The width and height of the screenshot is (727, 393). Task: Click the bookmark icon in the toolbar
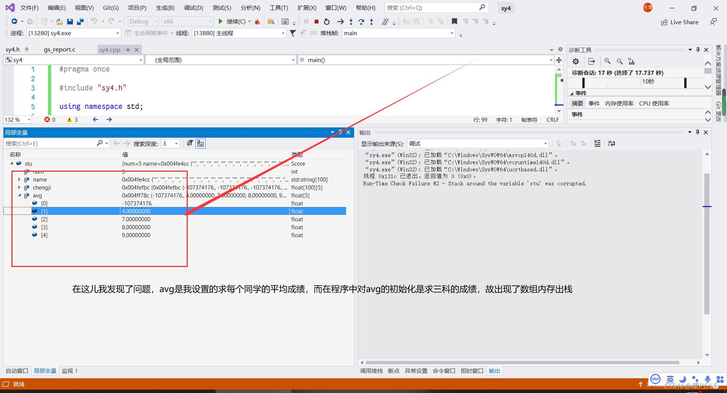(x=454, y=22)
